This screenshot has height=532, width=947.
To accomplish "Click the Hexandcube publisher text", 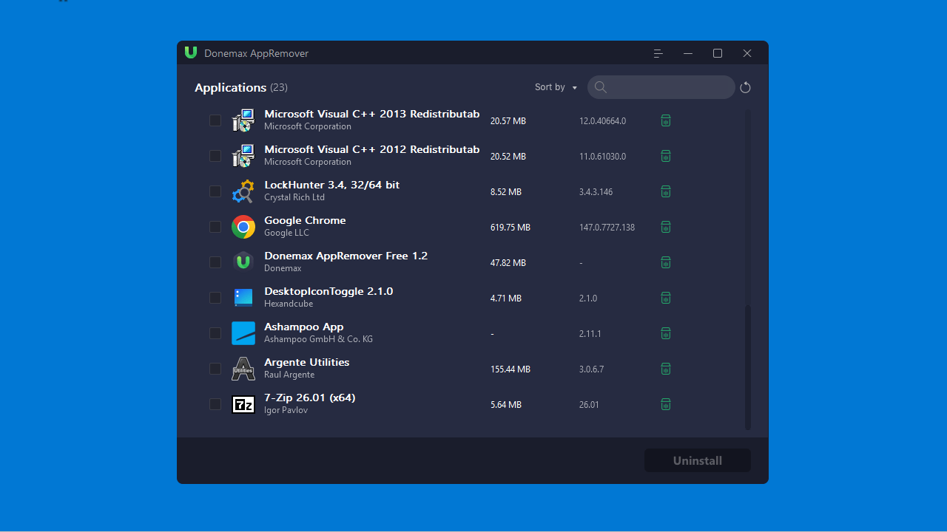I will click(x=289, y=304).
